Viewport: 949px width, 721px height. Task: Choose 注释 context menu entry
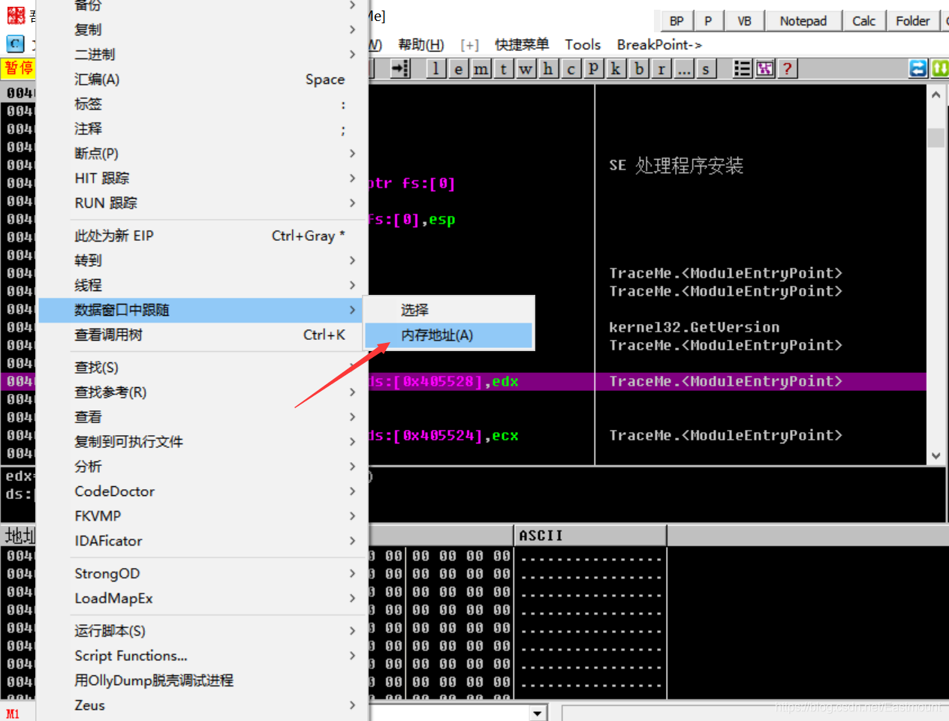[203, 128]
